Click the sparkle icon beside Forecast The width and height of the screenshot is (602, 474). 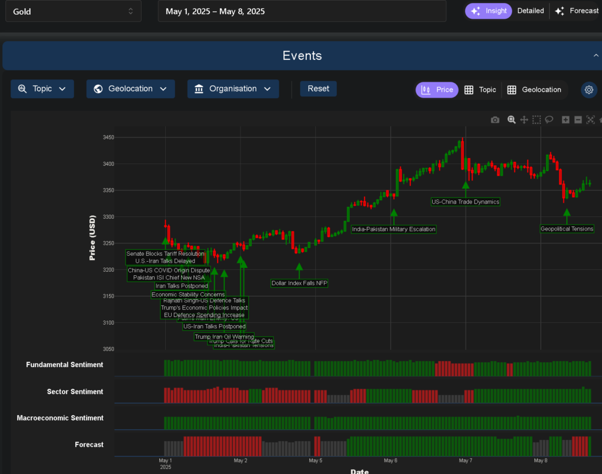(560, 11)
